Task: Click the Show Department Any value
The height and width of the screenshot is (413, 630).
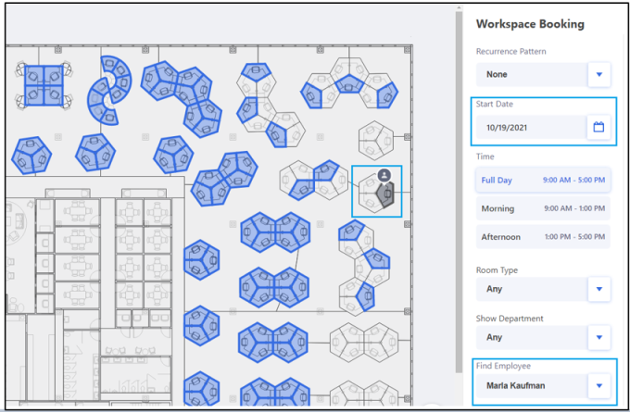Action: 494,337
